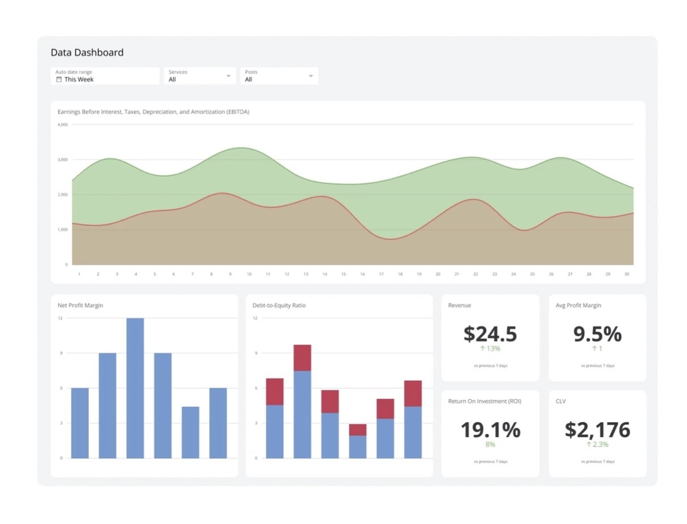
Task: Click red segment of tallest Debt-to-Equity bar
Action: tap(302, 358)
